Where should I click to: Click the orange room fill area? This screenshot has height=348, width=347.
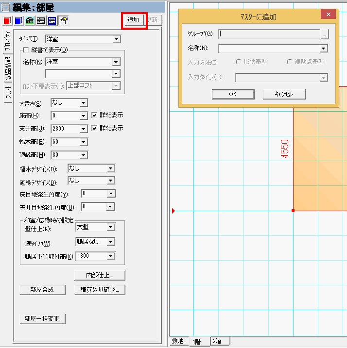(x=320, y=160)
